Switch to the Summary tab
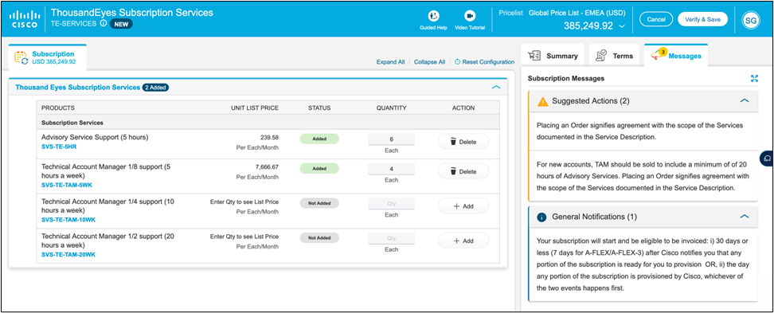This screenshot has height=313, width=774. pos(553,56)
